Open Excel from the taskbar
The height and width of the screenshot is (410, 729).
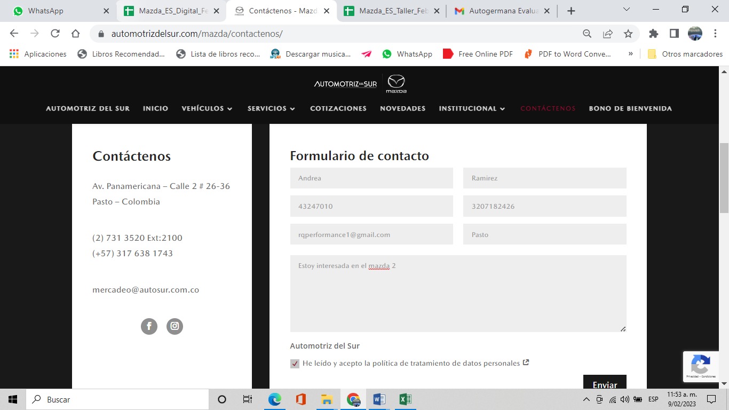click(x=406, y=399)
